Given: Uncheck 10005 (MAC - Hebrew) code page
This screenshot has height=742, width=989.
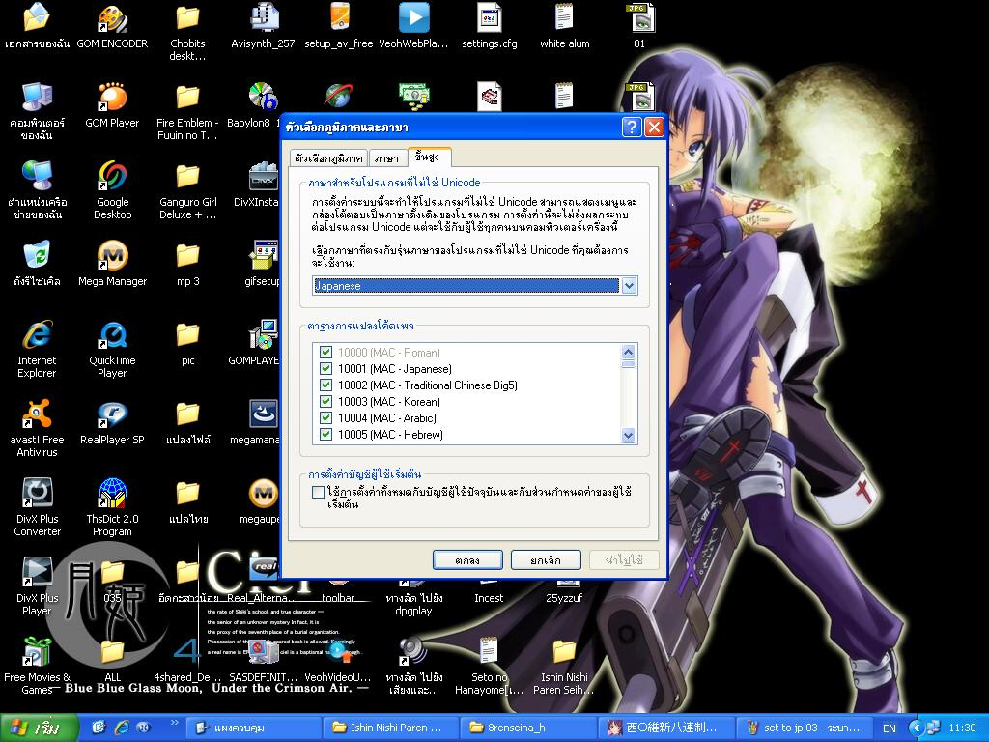Looking at the screenshot, I should coord(325,434).
